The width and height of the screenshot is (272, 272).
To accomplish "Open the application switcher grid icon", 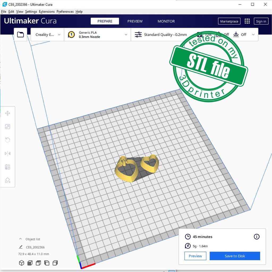I will (x=247, y=21).
